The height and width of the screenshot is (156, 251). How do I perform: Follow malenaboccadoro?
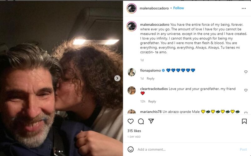point(179,8)
